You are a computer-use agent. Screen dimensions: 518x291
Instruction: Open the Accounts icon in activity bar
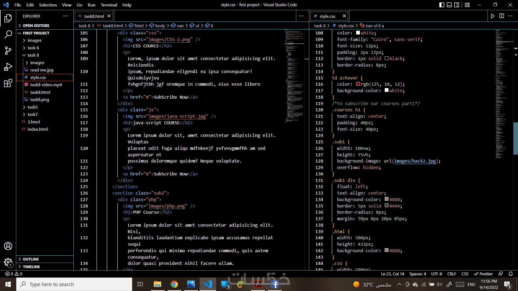tap(8, 246)
